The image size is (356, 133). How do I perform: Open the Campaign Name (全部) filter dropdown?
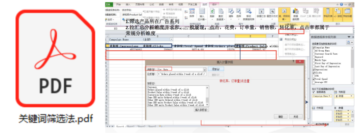(171, 40)
